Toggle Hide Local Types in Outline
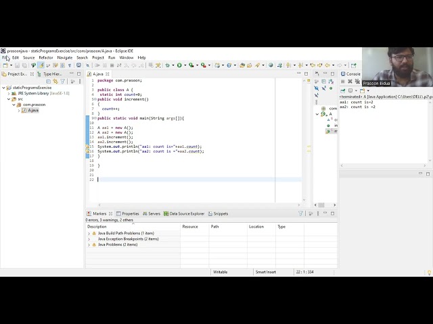The width and height of the screenshot is (433, 324). point(317,95)
